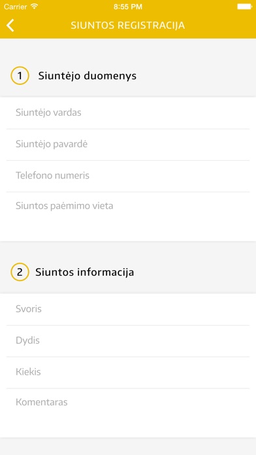Screen dimensions: 256x455
Task: Tap the battery icon in status bar
Action: (244, 7)
